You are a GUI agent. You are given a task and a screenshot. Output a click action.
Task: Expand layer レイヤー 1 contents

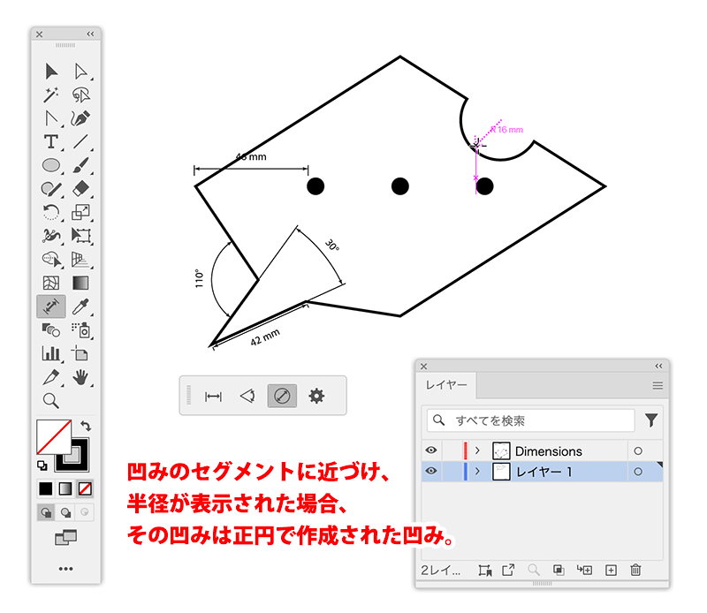tap(477, 470)
